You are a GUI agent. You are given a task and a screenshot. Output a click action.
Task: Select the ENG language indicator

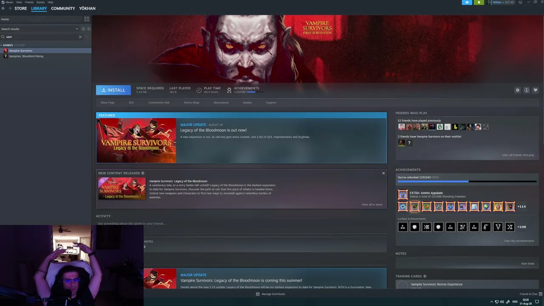pyautogui.click(x=515, y=302)
